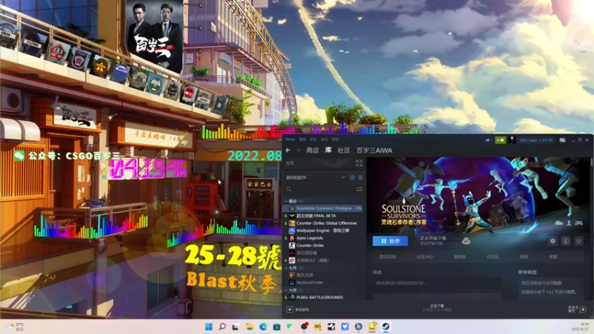
Task: Open the 社区 community tab
Action: pos(344,151)
